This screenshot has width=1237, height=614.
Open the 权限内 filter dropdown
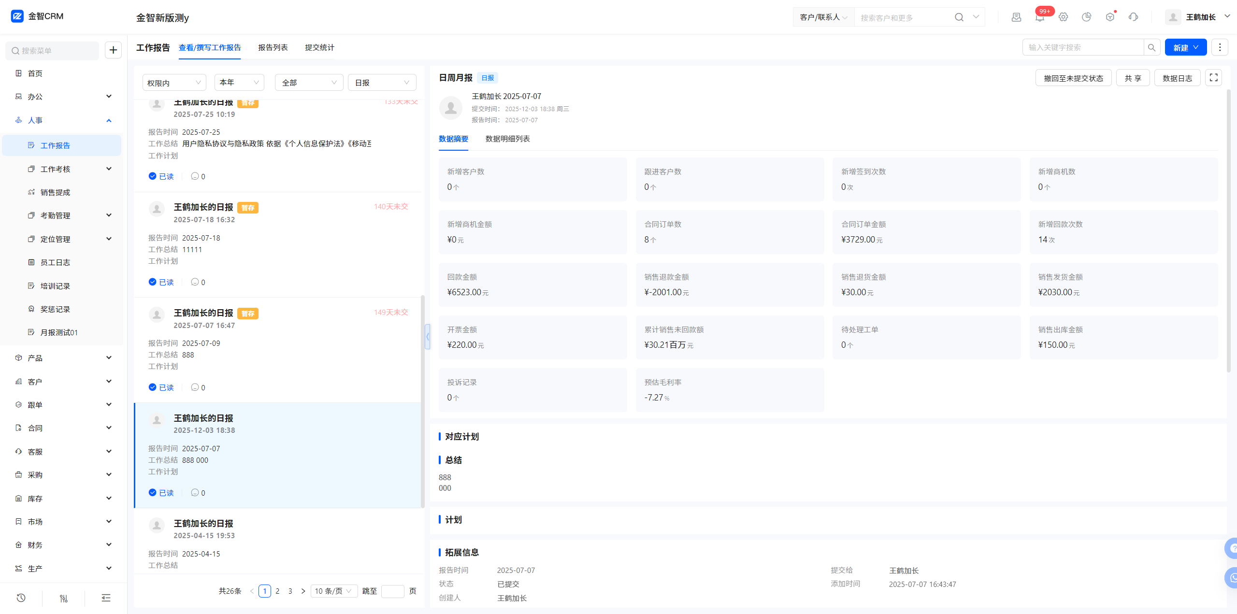click(x=174, y=83)
